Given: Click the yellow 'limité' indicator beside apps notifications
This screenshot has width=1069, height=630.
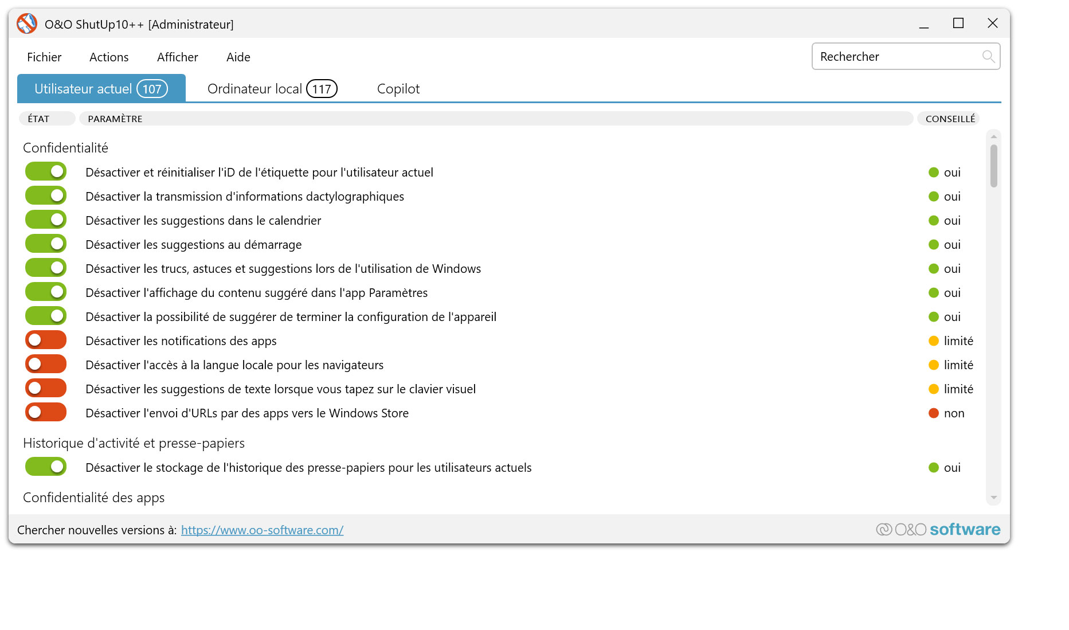Looking at the screenshot, I should [x=934, y=341].
